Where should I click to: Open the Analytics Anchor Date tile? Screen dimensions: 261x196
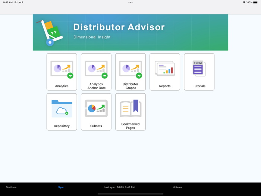[x=96, y=72]
